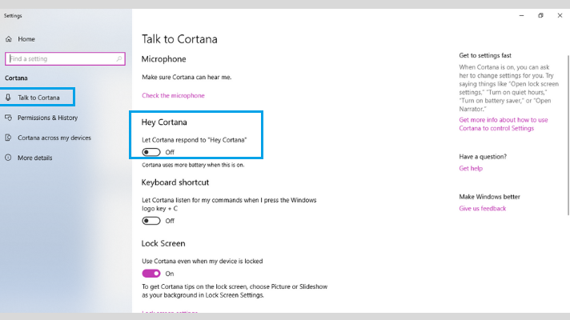570x320 pixels.
Task: Disable the Lock Screen Cortana toggle
Action: point(151,274)
